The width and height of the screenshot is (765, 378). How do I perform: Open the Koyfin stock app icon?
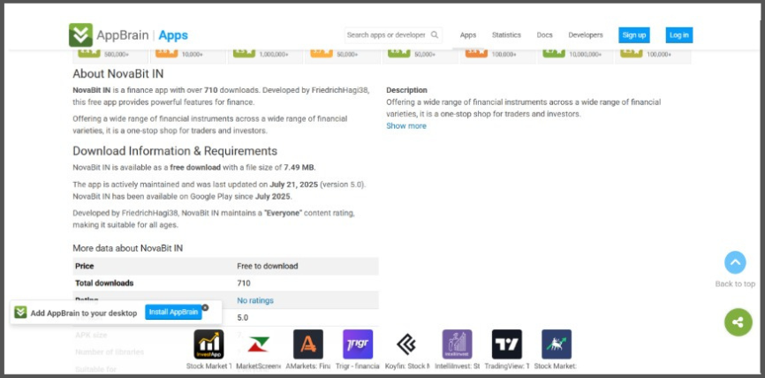coord(407,344)
